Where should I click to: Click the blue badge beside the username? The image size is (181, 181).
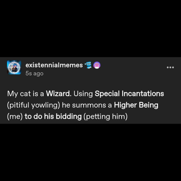[x=88, y=65]
